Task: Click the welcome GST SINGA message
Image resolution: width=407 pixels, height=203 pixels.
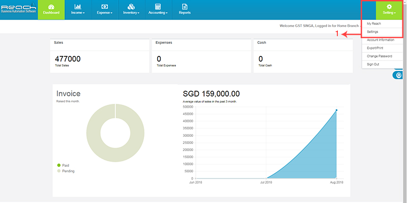Action: point(319,26)
